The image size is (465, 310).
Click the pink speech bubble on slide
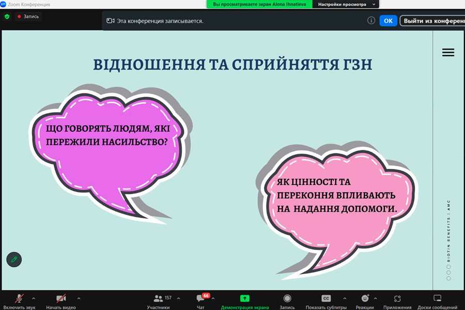[336, 209]
